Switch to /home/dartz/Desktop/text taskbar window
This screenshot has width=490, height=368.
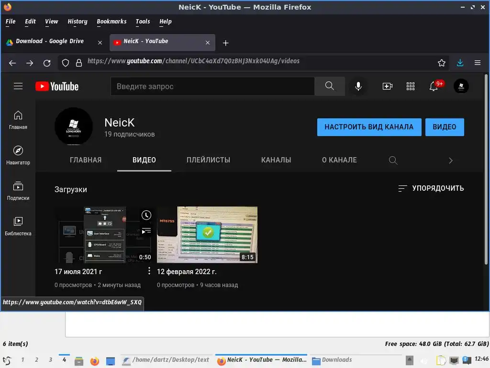click(166, 360)
